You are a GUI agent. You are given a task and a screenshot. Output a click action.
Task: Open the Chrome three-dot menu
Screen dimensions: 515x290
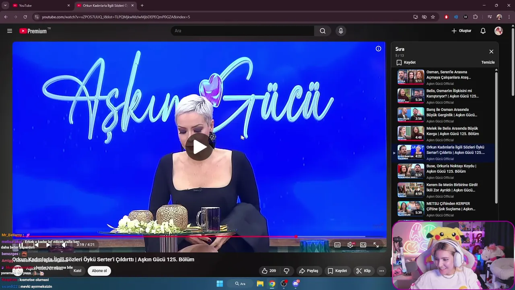[509, 17]
